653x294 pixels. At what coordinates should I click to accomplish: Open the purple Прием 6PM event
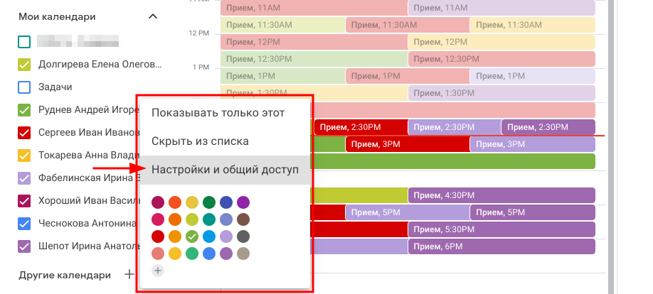coord(501,246)
